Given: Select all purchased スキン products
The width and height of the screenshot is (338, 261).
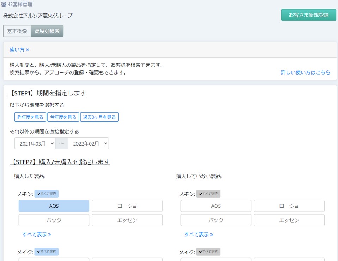Looking at the screenshot, I should [x=47, y=194].
